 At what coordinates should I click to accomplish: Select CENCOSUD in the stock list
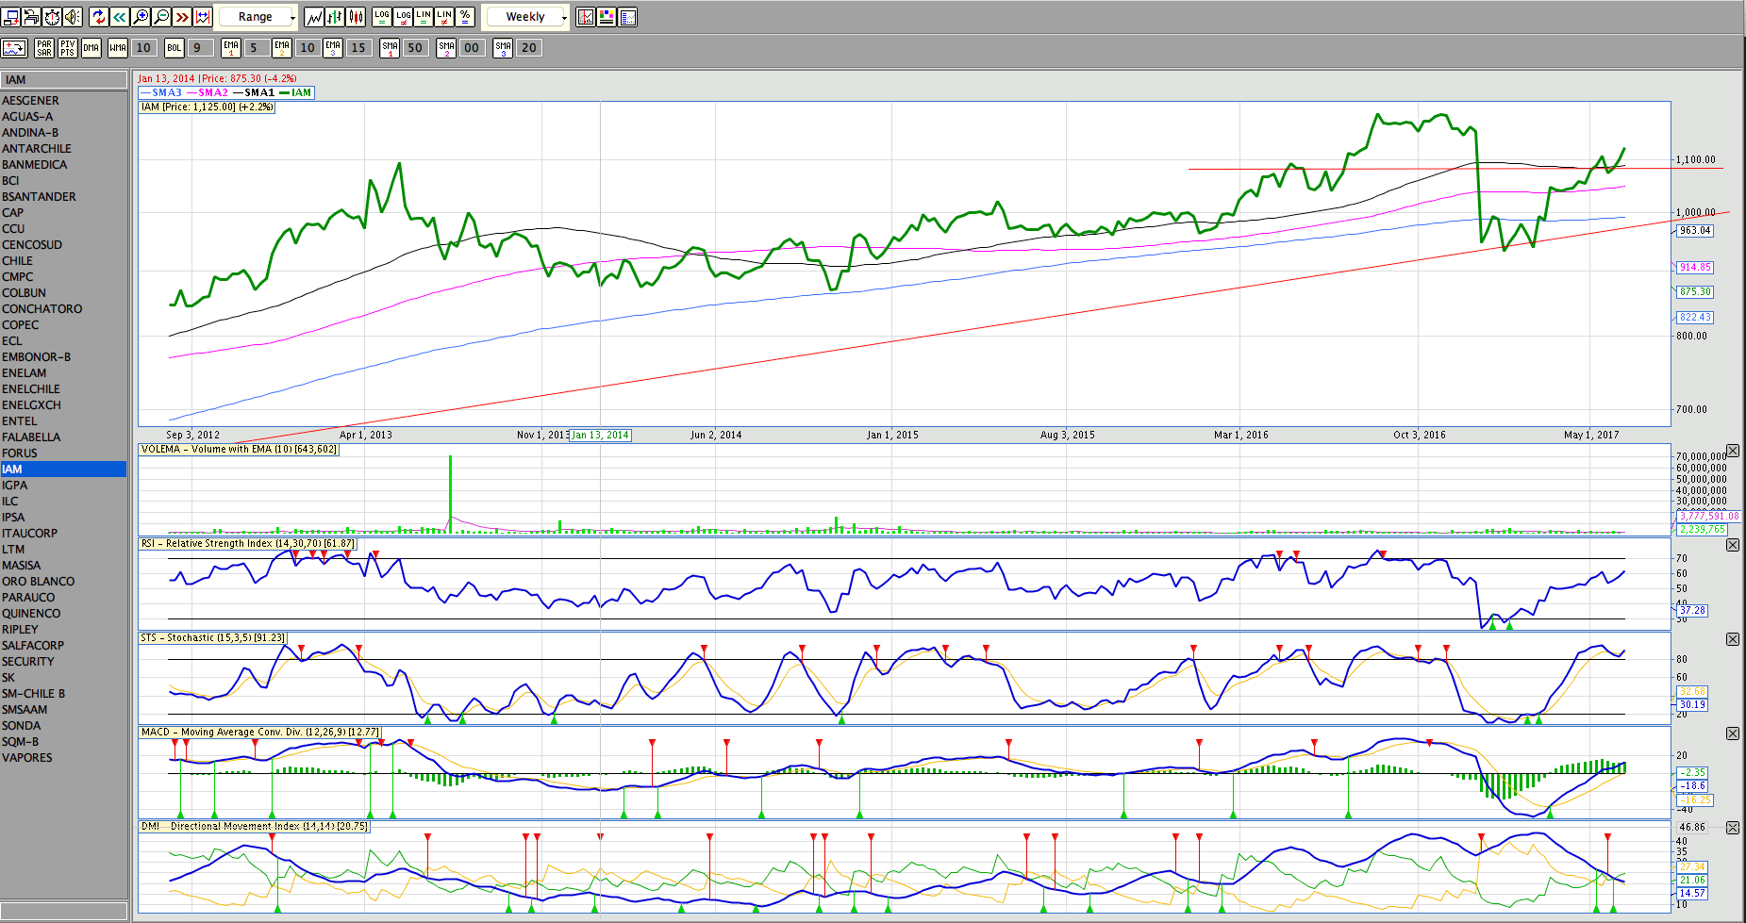point(32,245)
